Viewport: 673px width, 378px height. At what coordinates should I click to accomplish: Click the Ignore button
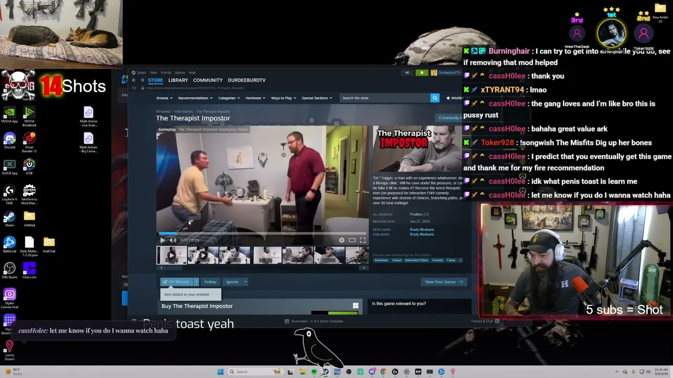coord(232,282)
